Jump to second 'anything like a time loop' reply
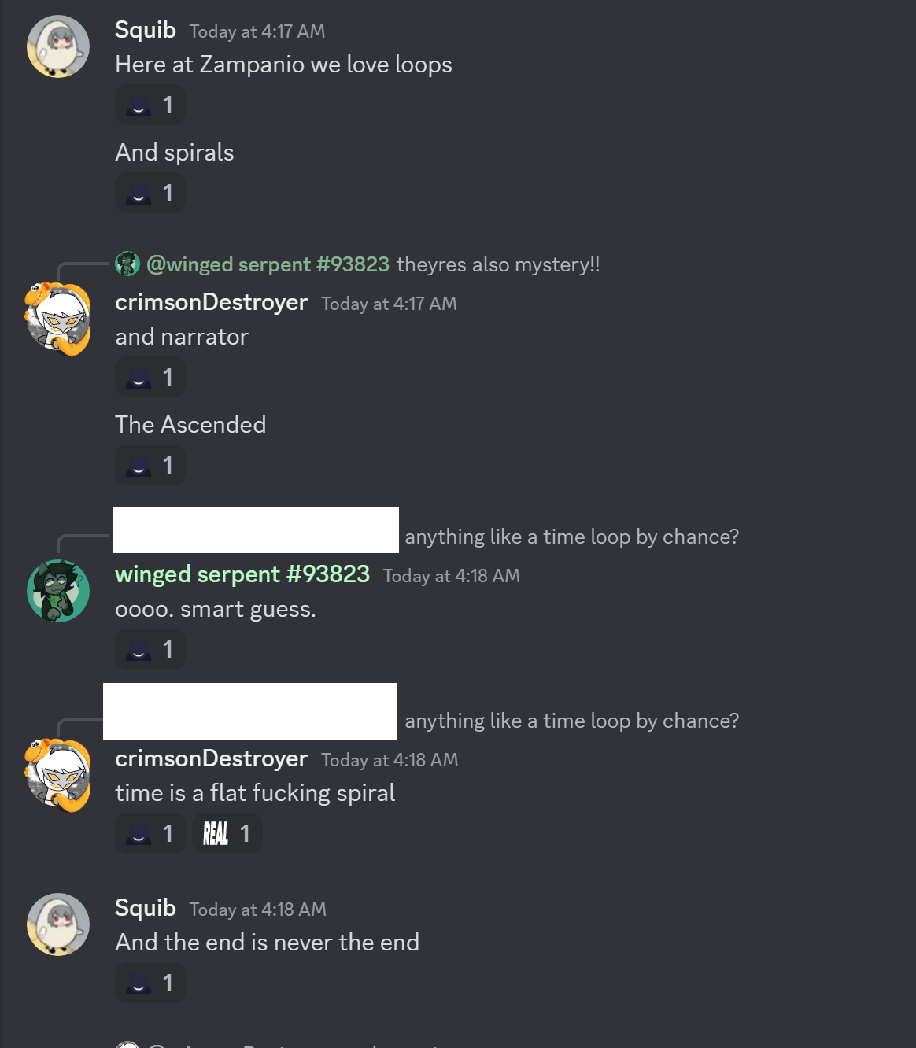Screen dimensions: 916x1048 point(571,721)
